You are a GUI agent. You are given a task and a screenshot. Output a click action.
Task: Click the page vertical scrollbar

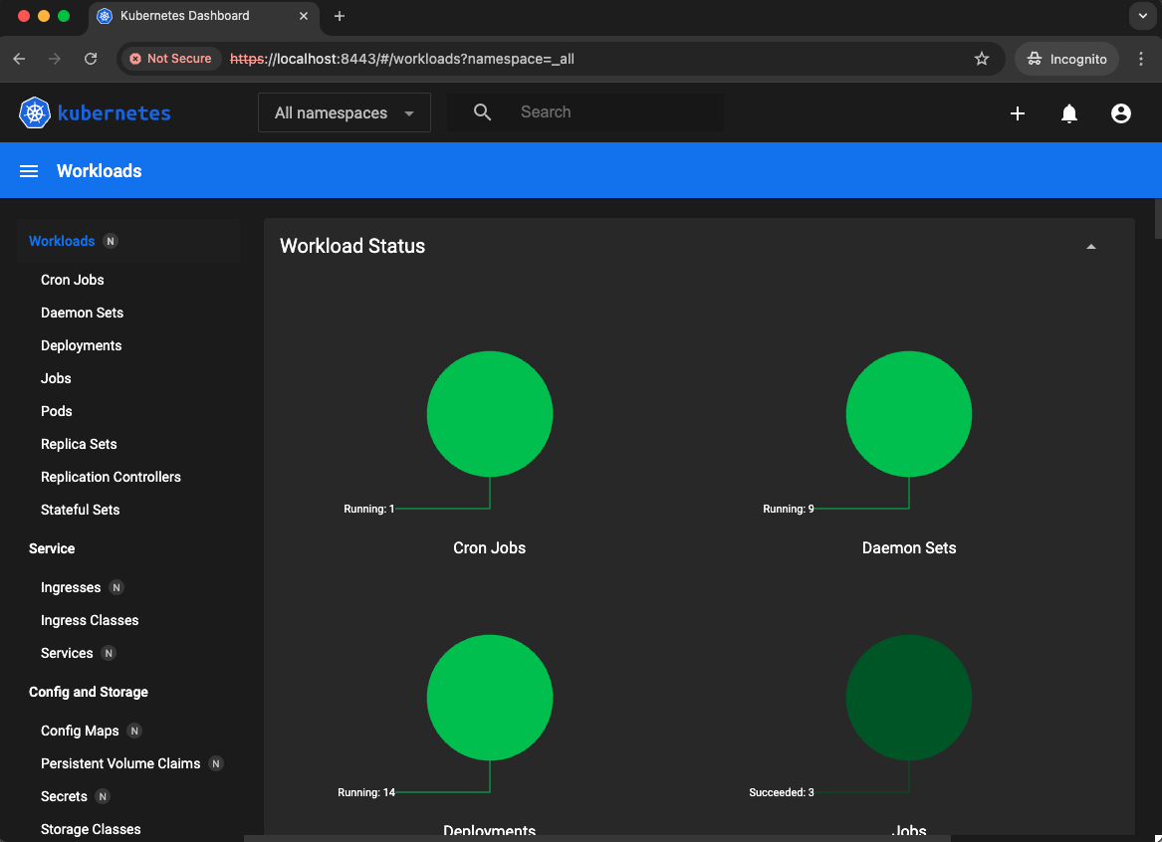(1158, 218)
